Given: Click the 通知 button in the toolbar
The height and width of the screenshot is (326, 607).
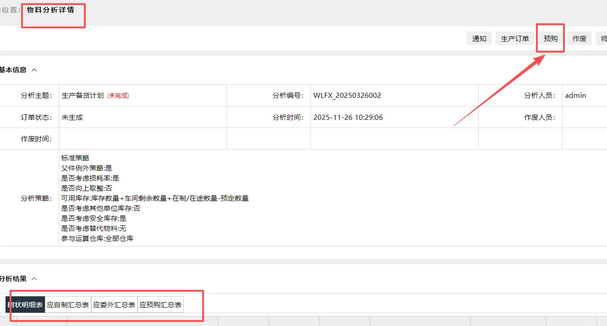Looking at the screenshot, I should 479,38.
